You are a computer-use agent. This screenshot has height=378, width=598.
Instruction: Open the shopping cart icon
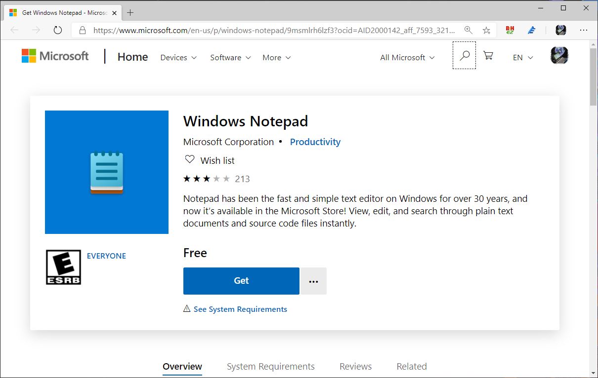(x=488, y=56)
